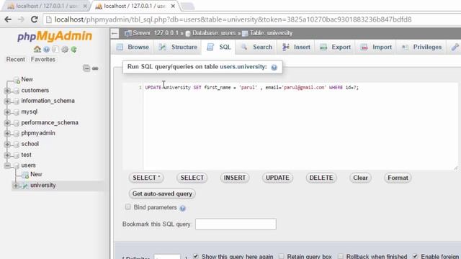The width and height of the screenshot is (461, 259).
Task: Switch to the Browse tab
Action: click(x=133, y=47)
